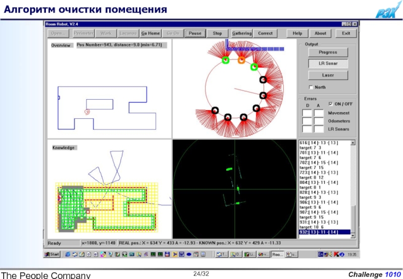Stop the robot run
The image size is (403, 279).
(x=217, y=33)
